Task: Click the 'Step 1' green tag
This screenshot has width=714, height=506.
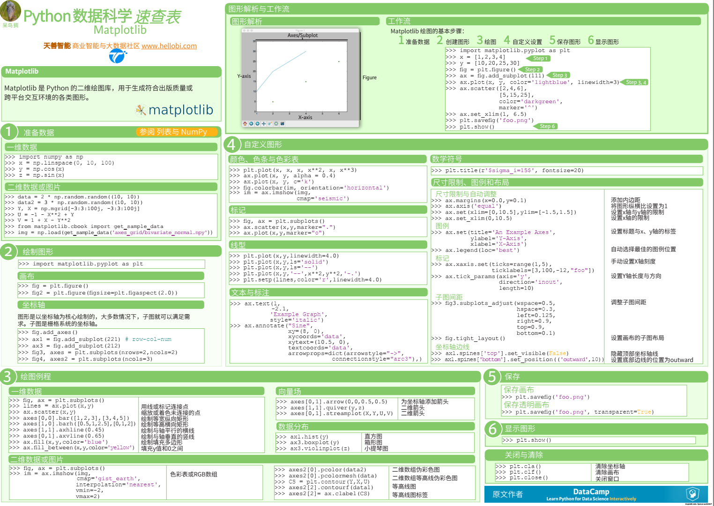Action: (x=539, y=58)
